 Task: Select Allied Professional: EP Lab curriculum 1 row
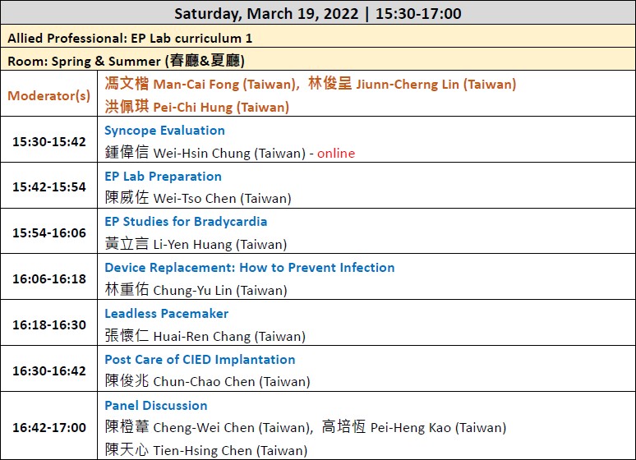(x=318, y=36)
